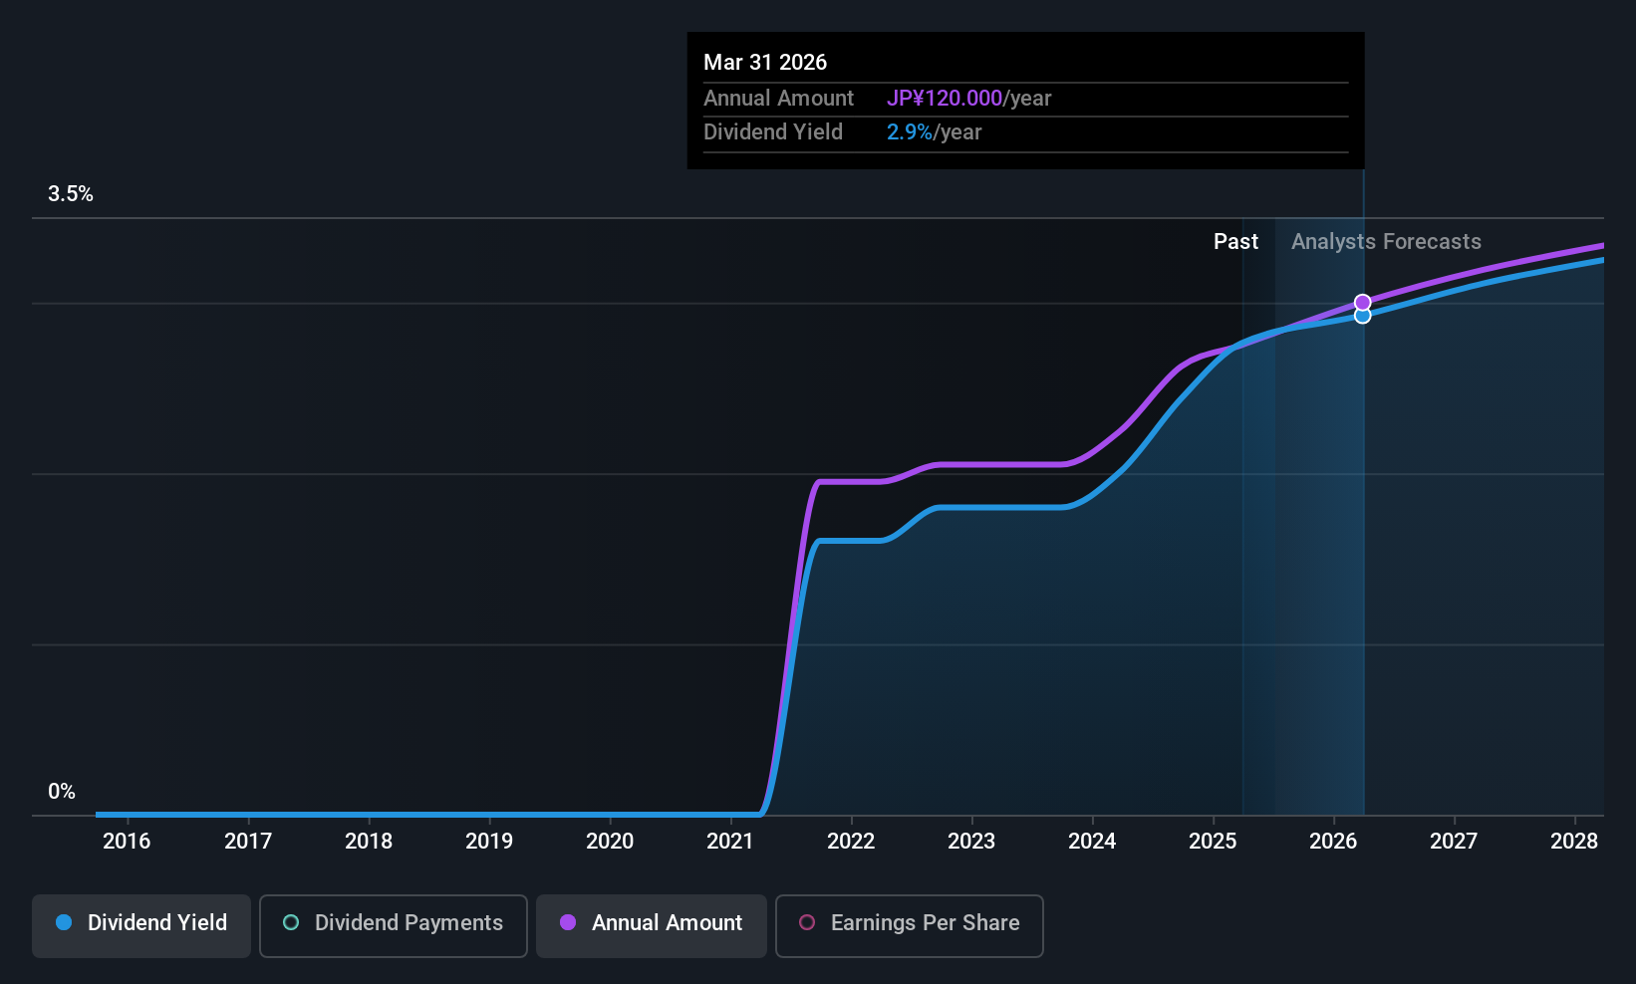The height and width of the screenshot is (984, 1636).
Task: Click the 3.5% y-axis label
Action: pyautogui.click(x=71, y=193)
